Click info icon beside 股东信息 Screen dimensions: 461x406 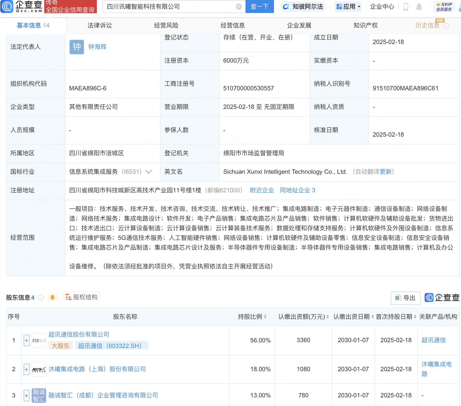pyautogui.click(x=41, y=298)
